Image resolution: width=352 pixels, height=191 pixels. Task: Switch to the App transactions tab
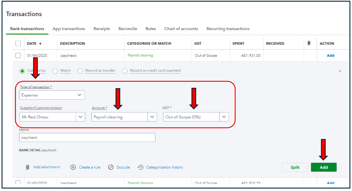pyautogui.click(x=69, y=29)
